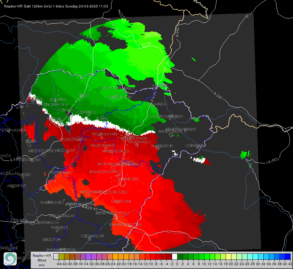
Task: Click the radar title text with date 23-03-2025 11:03
Action: click(x=56, y=6)
